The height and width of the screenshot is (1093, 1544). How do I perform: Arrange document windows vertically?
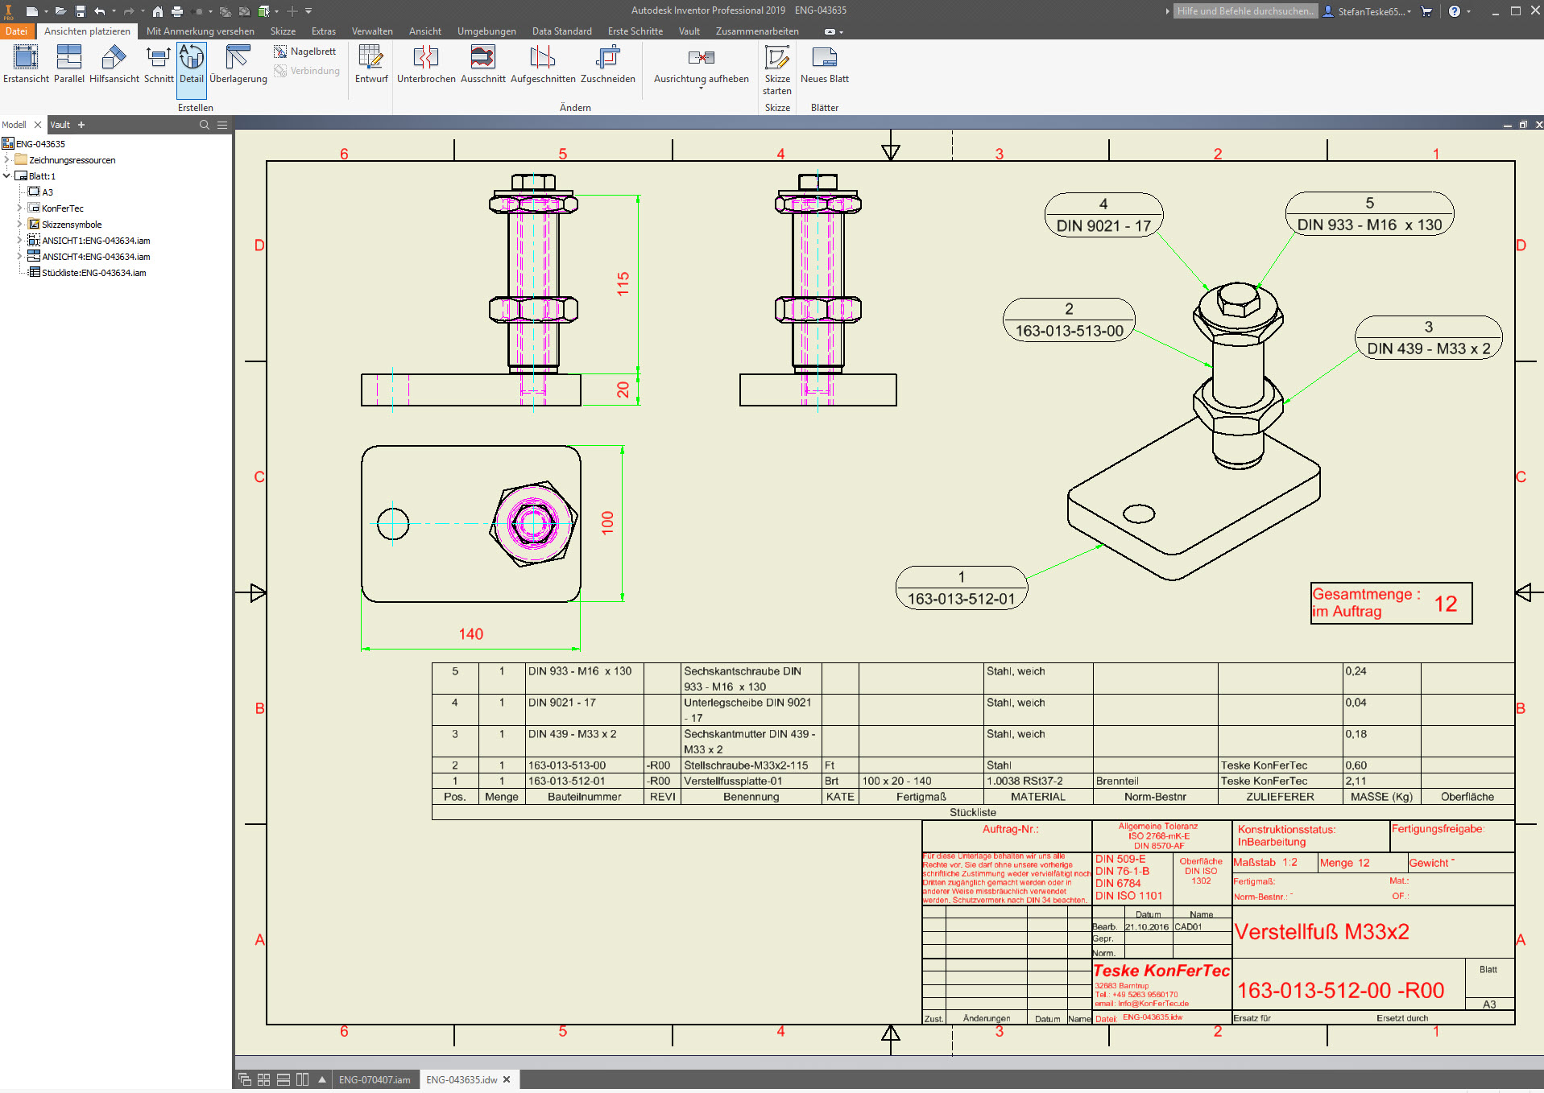pos(303,1079)
